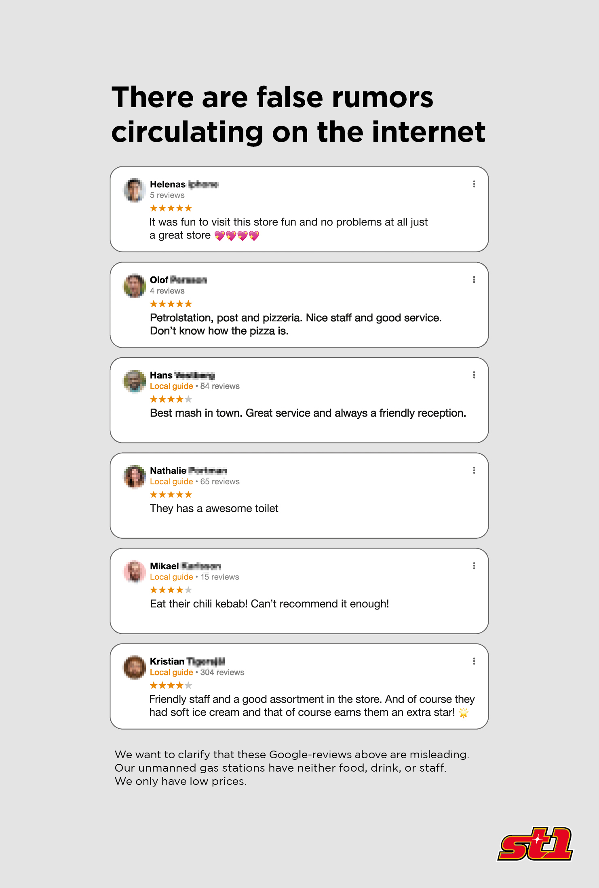
Task: Click Nathalie's profile photo
Action: [135, 477]
